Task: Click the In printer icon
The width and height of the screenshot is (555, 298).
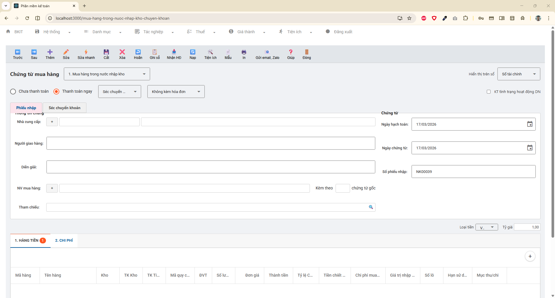Action: [244, 52]
